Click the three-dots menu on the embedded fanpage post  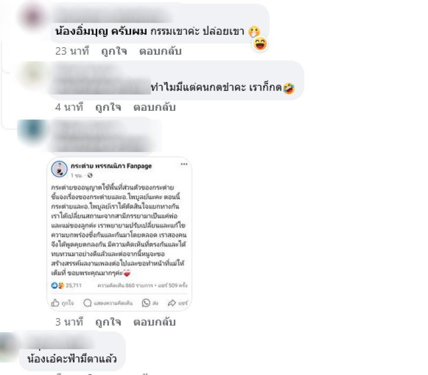[184, 164]
